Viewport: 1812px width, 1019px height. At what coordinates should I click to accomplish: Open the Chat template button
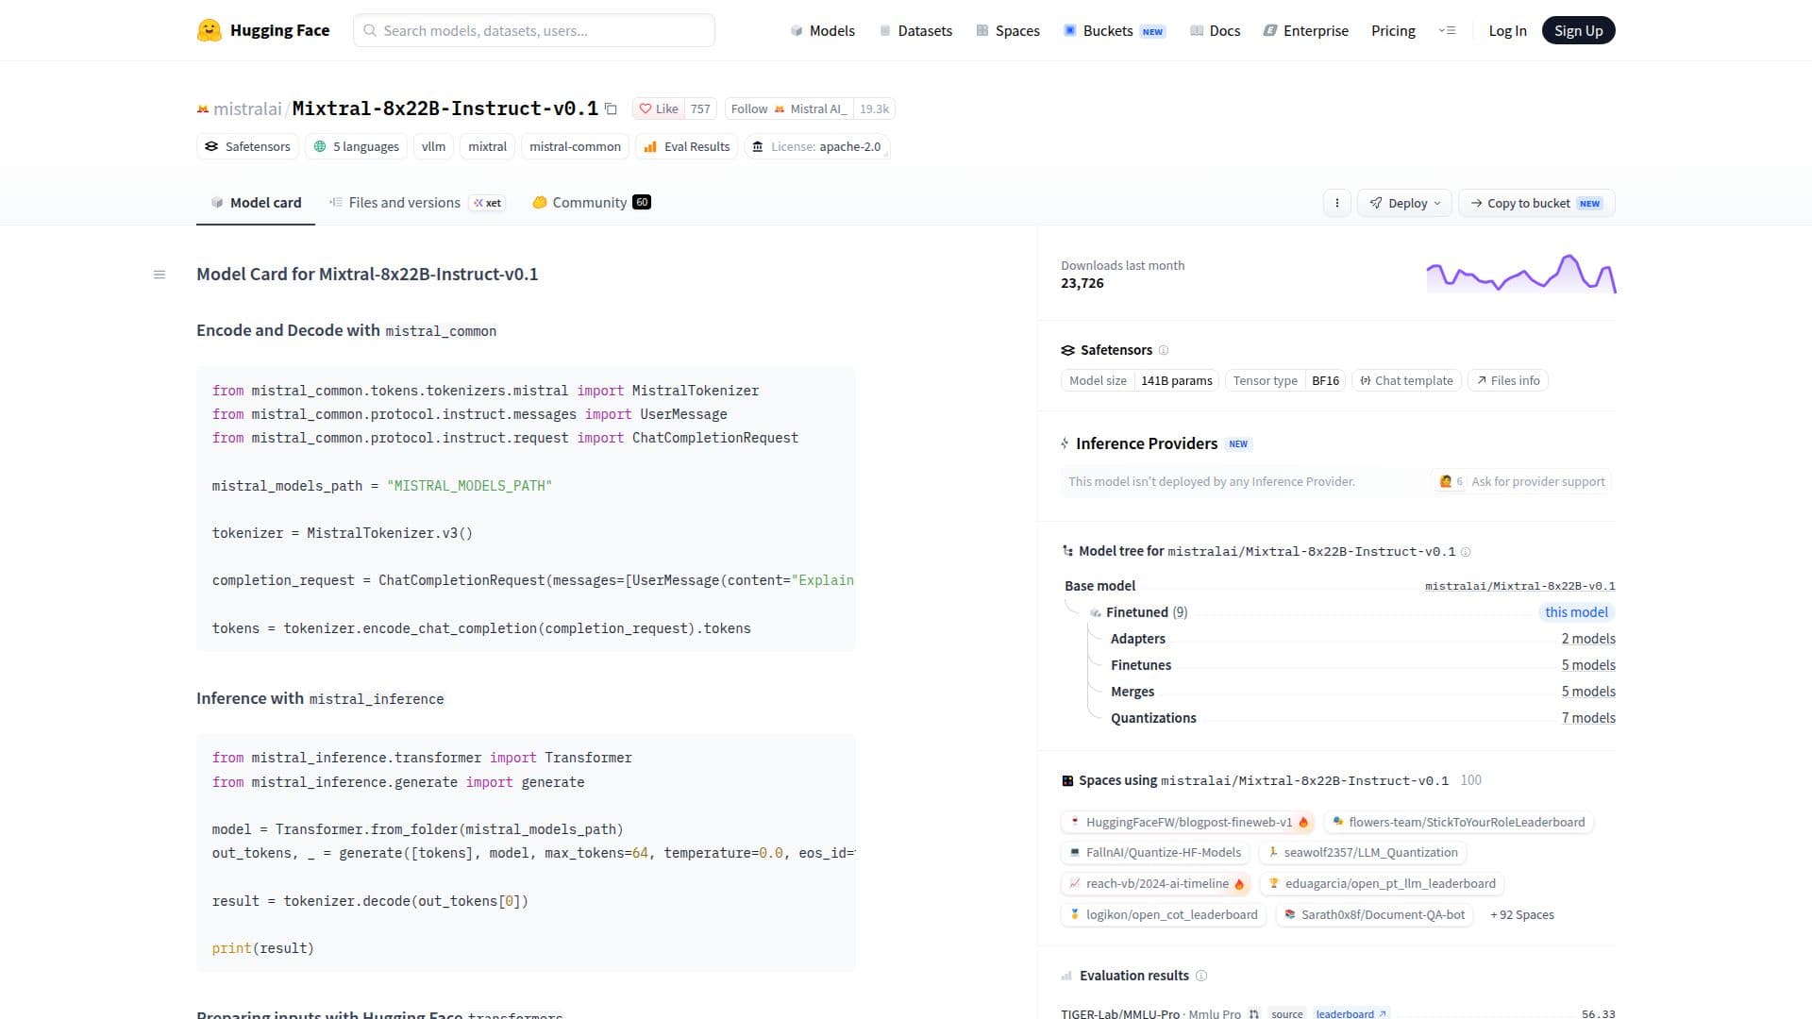1406,380
